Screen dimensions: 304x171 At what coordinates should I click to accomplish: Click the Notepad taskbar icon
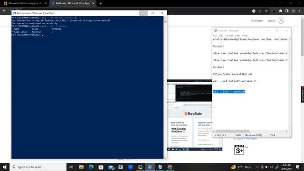pos(160,167)
